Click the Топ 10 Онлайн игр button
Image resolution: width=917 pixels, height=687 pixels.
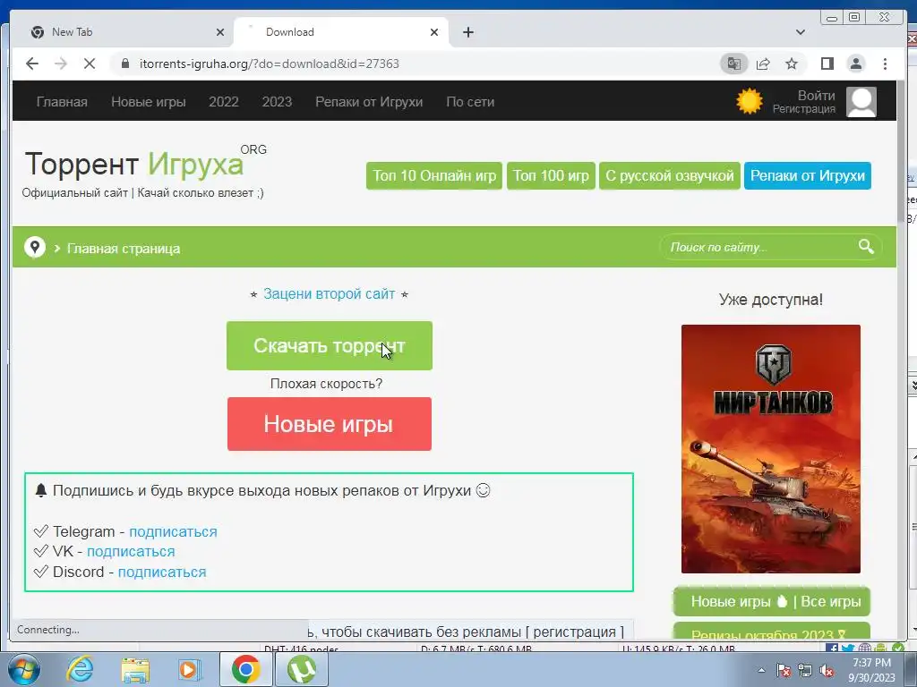[434, 176]
